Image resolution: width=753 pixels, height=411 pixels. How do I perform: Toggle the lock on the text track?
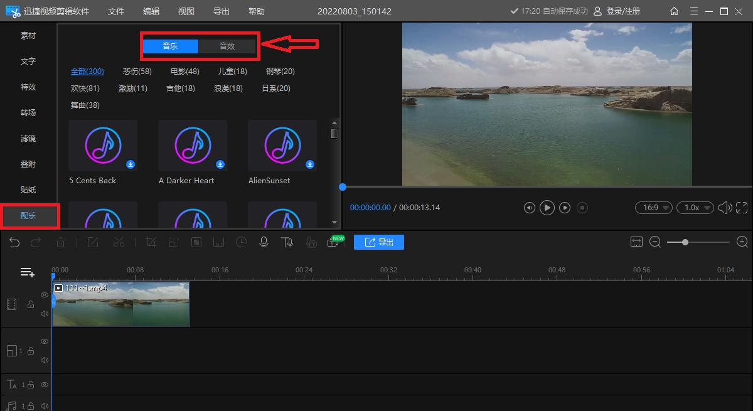[30, 385]
